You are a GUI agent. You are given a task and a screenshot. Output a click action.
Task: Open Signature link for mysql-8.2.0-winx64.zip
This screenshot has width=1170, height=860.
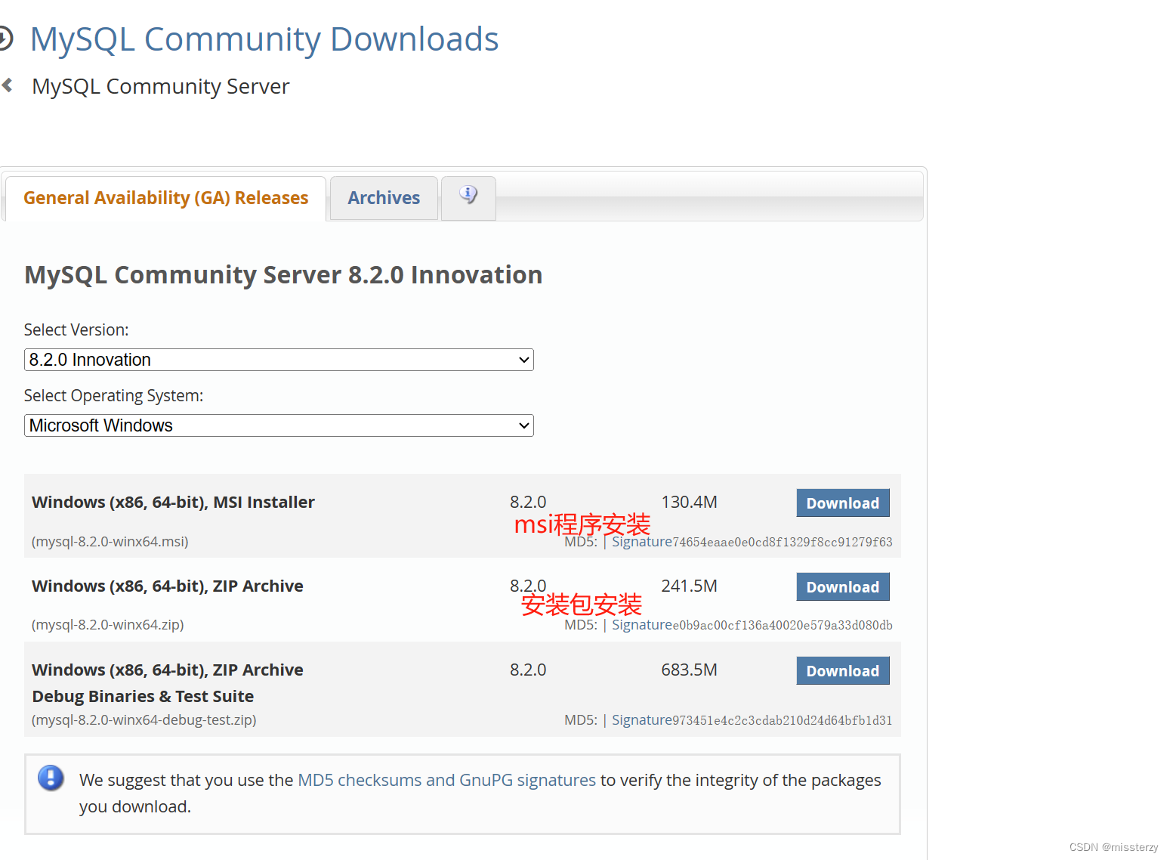pos(641,625)
